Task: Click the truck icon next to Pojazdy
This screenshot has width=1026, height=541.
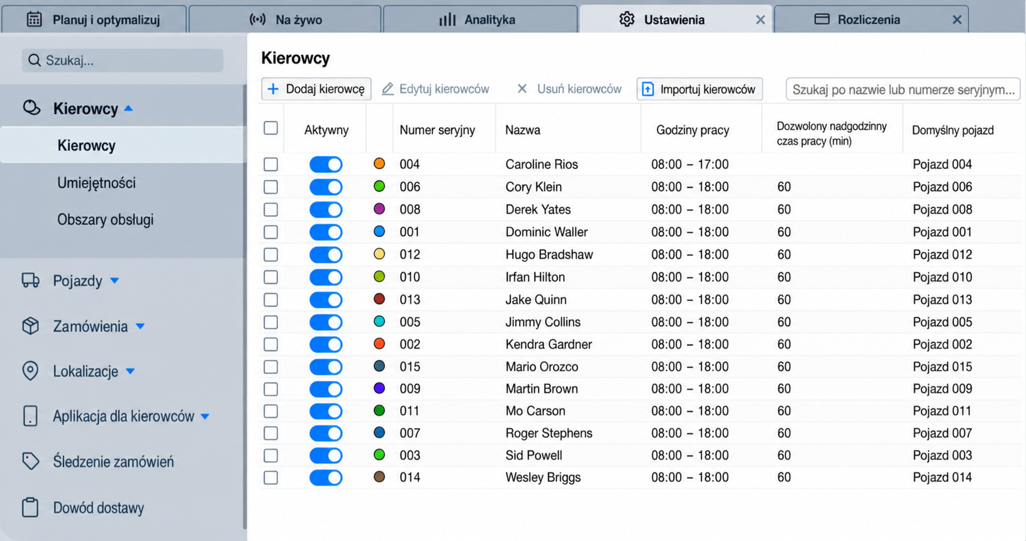Action: (x=30, y=280)
